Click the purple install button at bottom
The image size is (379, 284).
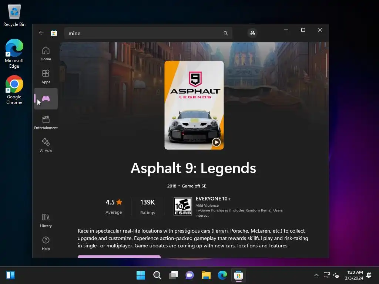(119, 257)
